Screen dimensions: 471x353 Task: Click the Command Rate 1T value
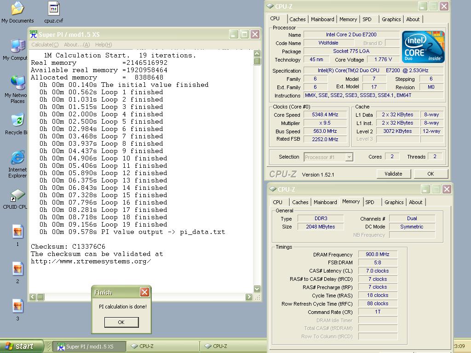[x=378, y=312]
